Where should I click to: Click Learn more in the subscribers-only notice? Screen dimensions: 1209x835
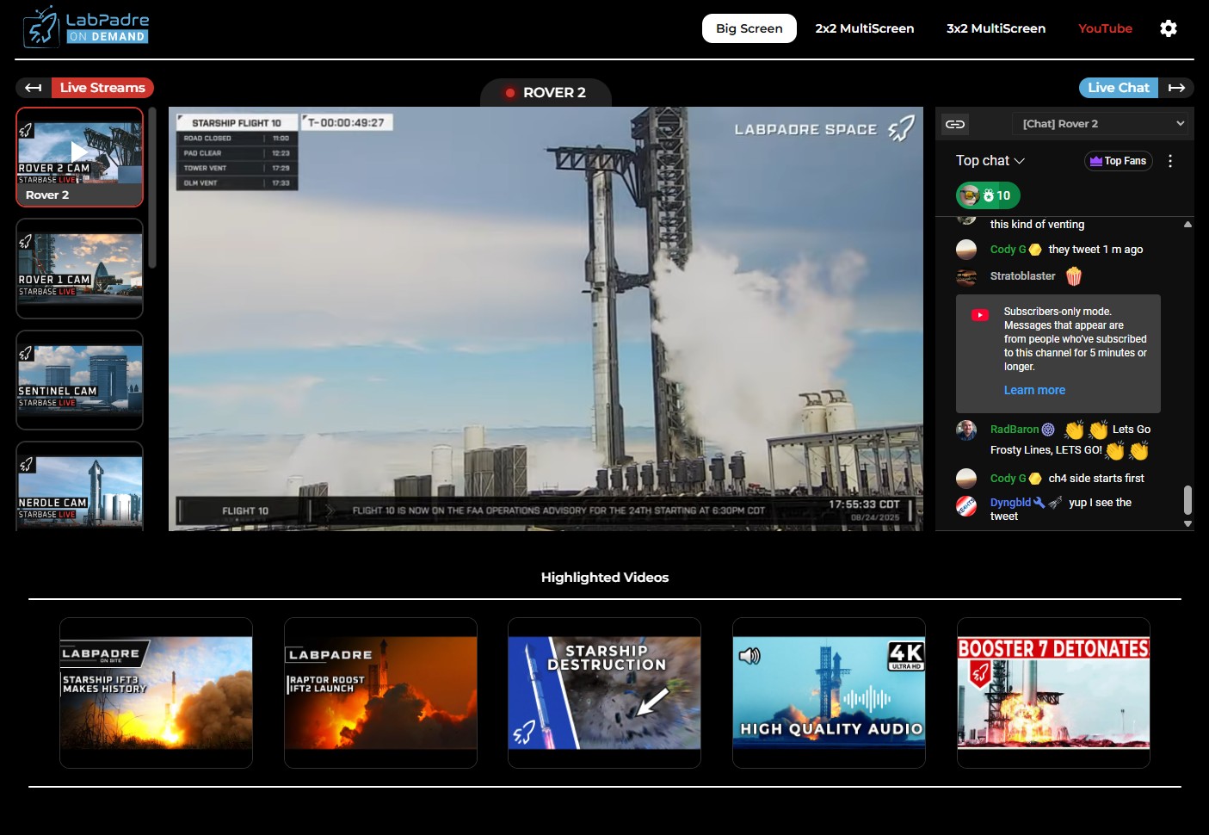(1034, 390)
